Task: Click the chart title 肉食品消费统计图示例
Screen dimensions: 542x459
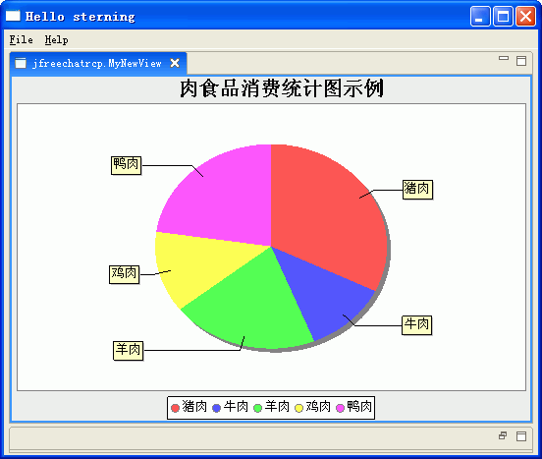Action: [282, 88]
